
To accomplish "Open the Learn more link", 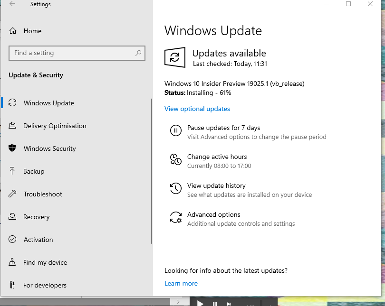I will point(181,283).
